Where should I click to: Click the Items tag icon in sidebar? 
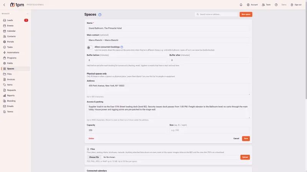[5, 85]
